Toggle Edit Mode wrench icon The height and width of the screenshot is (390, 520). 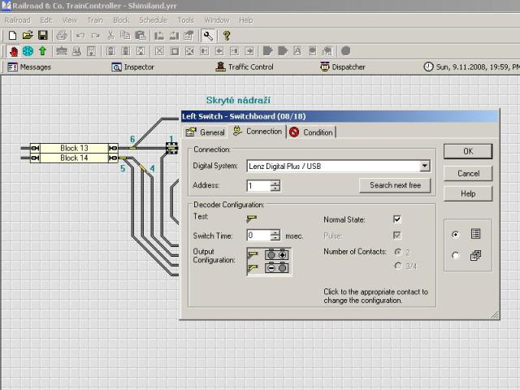tap(208, 36)
